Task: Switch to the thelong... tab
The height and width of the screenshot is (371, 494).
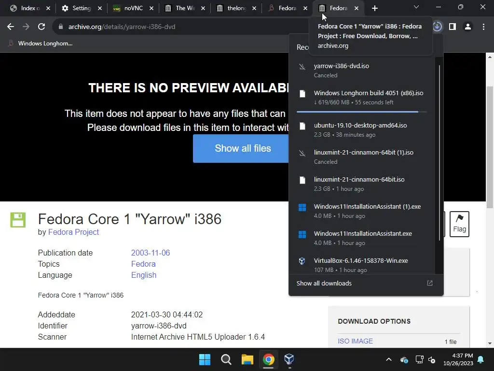Action: [232, 8]
